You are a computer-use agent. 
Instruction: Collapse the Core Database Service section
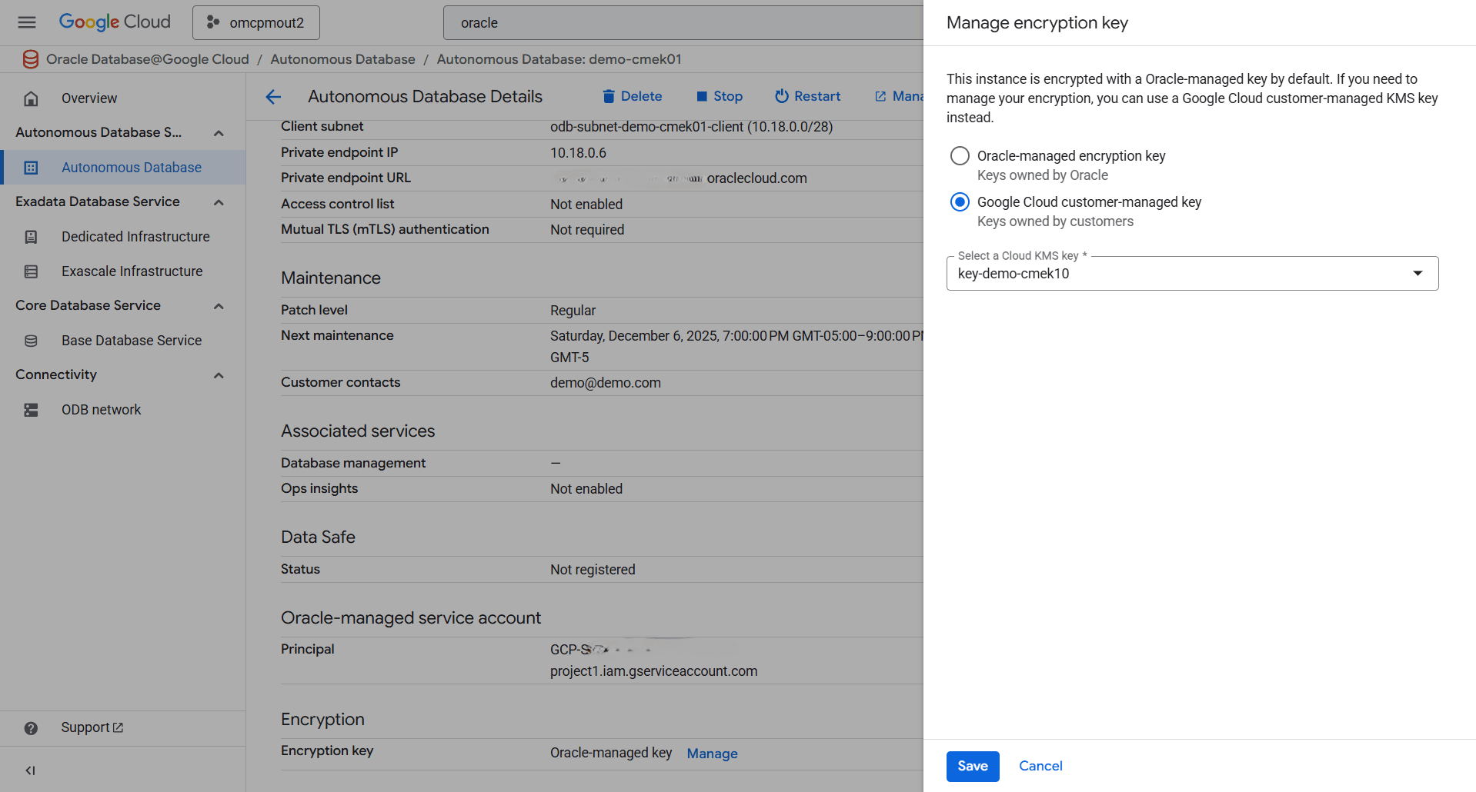coord(219,306)
